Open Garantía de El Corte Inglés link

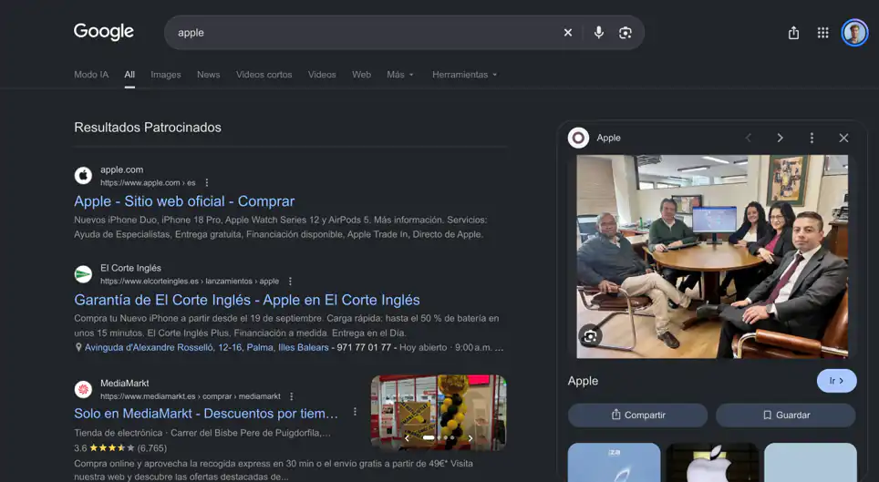(247, 300)
